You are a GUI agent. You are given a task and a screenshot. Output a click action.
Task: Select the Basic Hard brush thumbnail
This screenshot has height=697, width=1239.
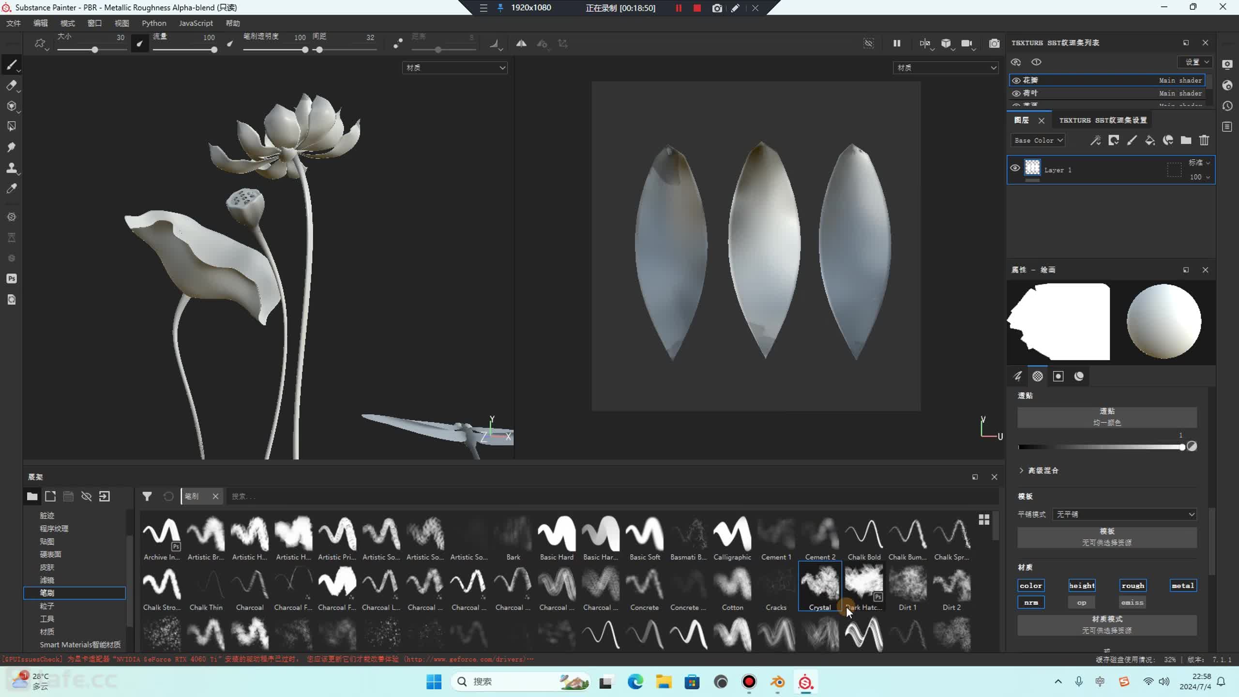tap(557, 538)
